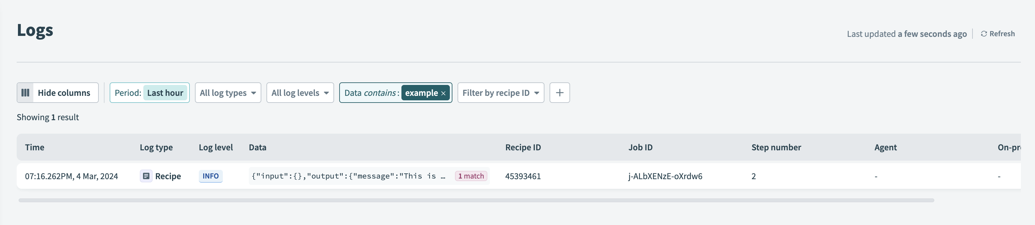Click the Hide columns button
This screenshot has width=1035, height=225.
click(57, 93)
